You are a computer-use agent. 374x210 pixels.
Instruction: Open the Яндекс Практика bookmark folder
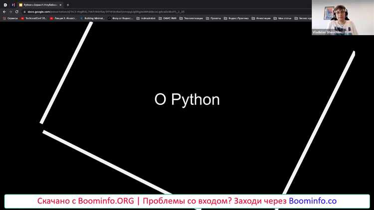[x=236, y=18]
